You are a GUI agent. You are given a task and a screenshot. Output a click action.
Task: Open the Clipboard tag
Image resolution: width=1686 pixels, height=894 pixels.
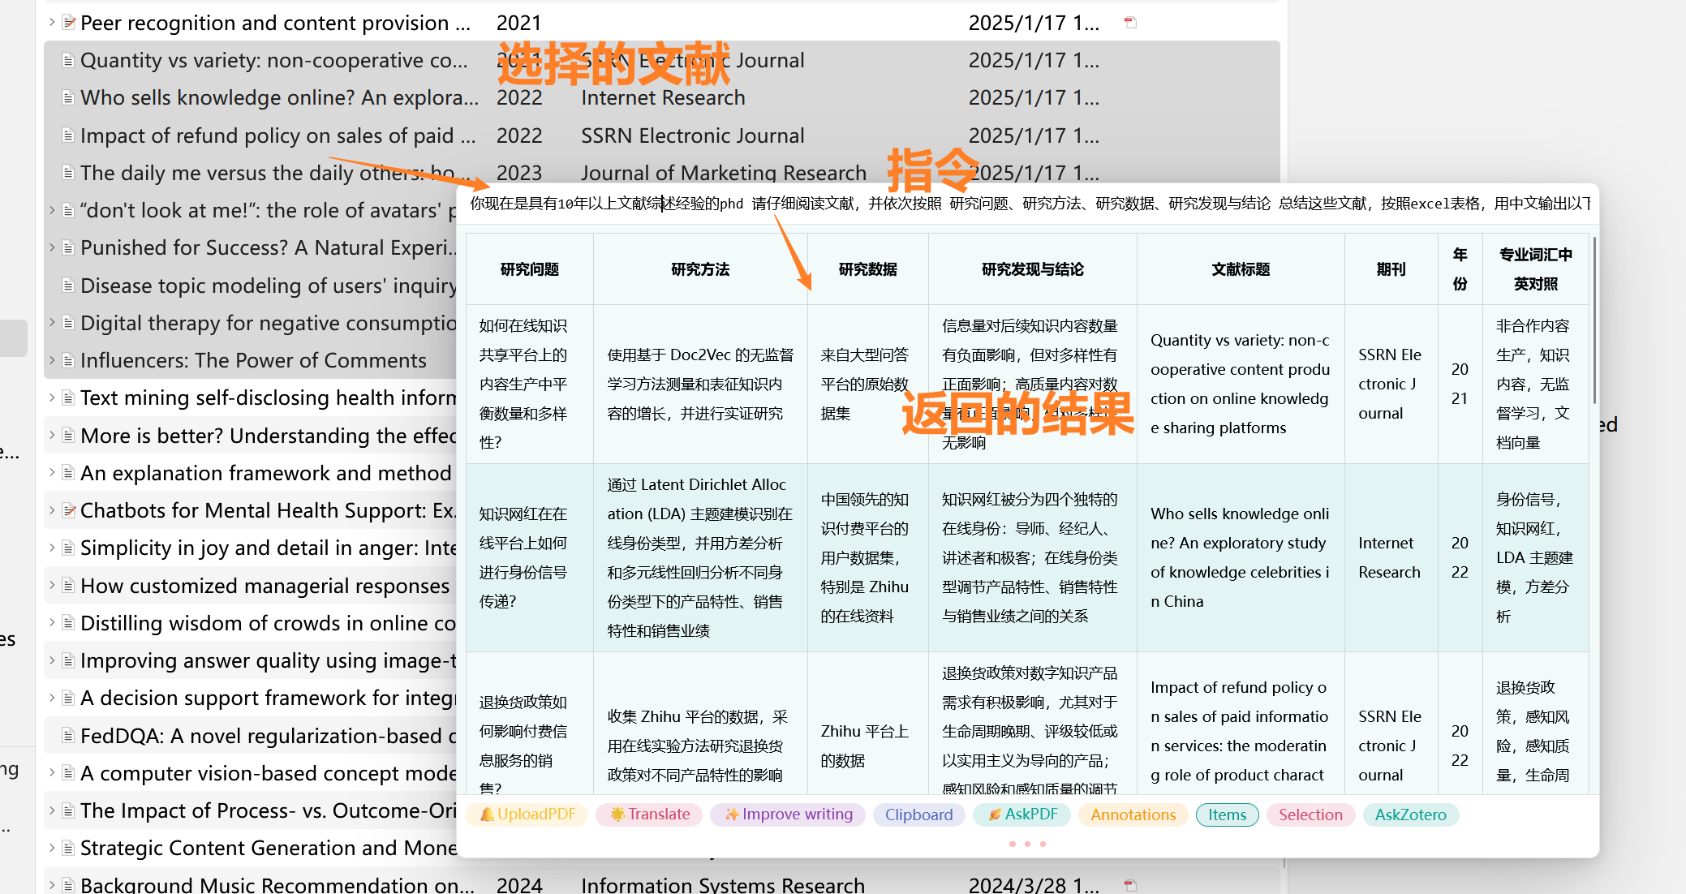click(918, 814)
